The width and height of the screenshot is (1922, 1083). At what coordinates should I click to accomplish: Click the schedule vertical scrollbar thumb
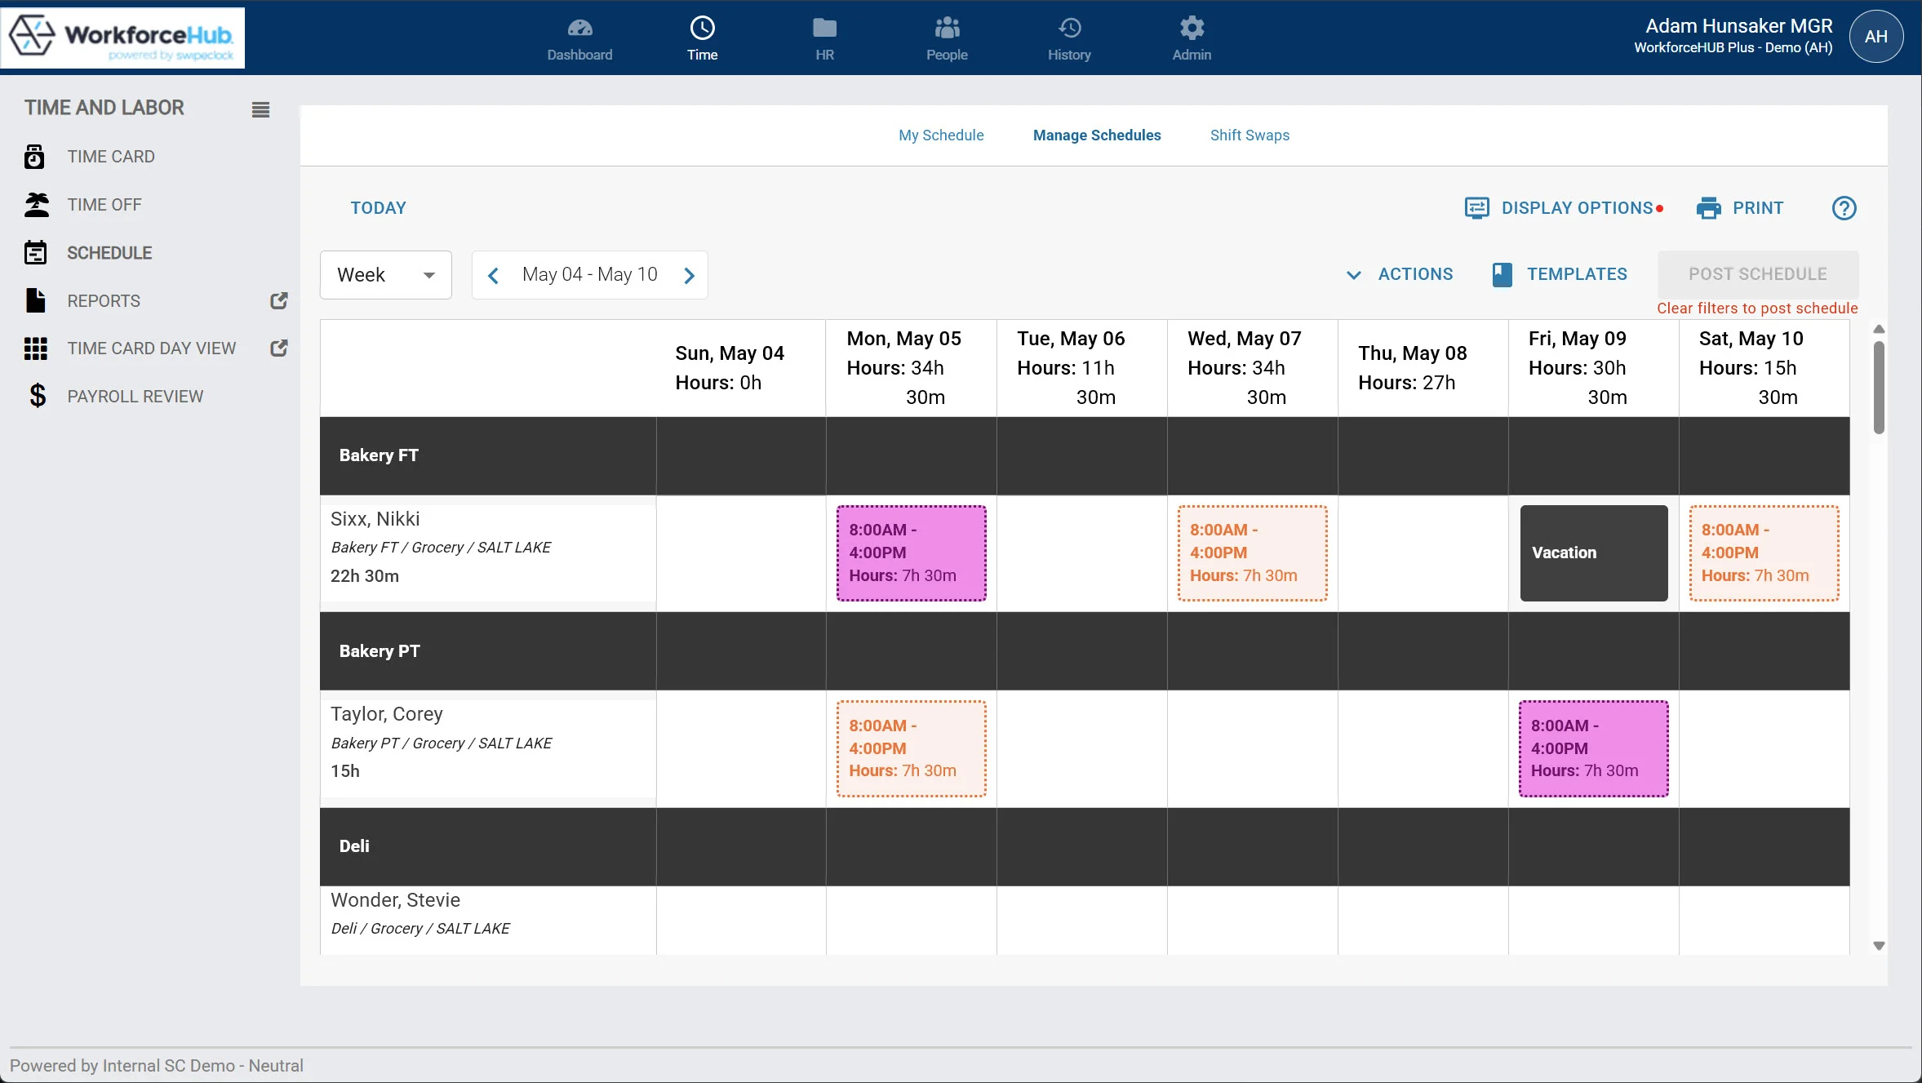[x=1879, y=388]
